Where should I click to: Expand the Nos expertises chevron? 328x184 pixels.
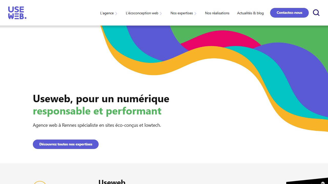(x=195, y=14)
